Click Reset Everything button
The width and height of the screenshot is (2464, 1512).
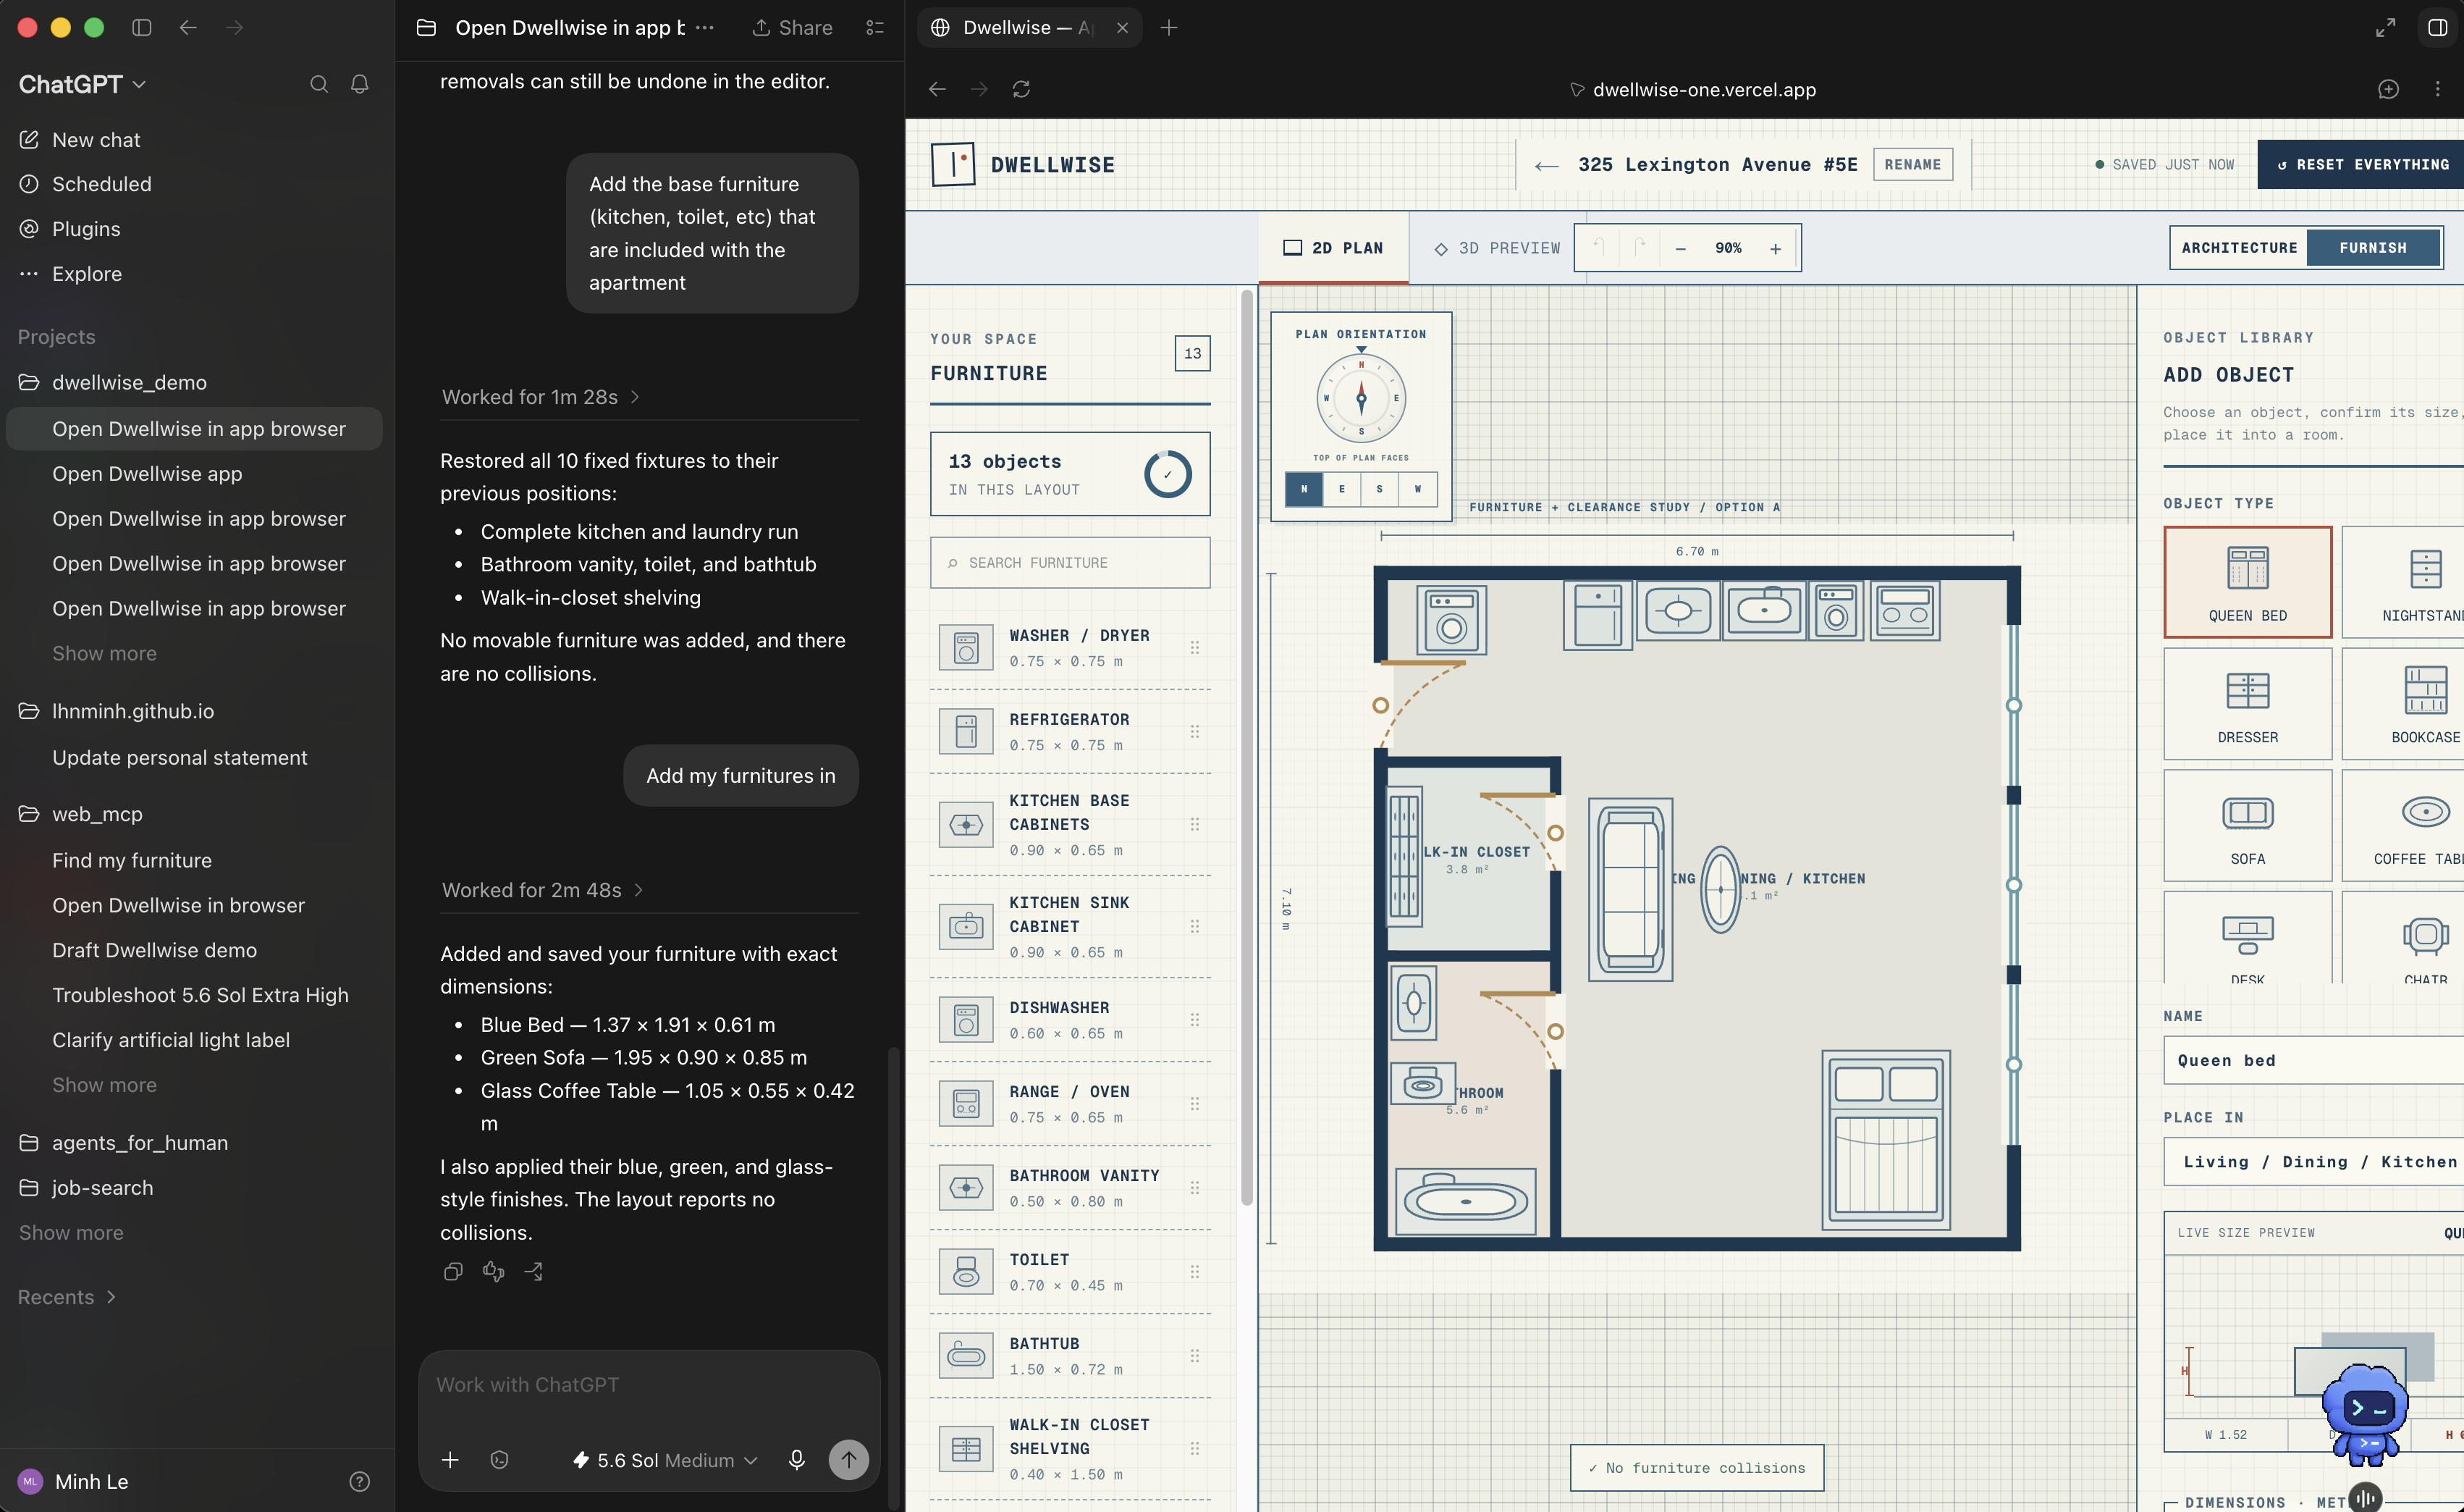(2362, 165)
